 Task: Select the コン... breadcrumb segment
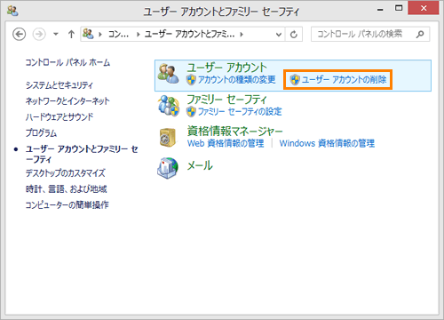coord(118,35)
